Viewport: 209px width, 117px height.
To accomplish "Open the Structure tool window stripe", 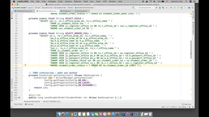I will point(12,83).
